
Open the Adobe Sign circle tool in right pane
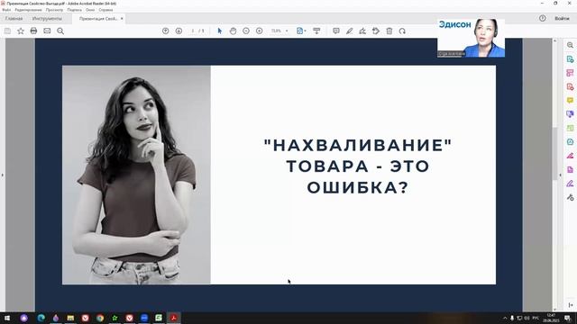pyautogui.click(x=570, y=142)
